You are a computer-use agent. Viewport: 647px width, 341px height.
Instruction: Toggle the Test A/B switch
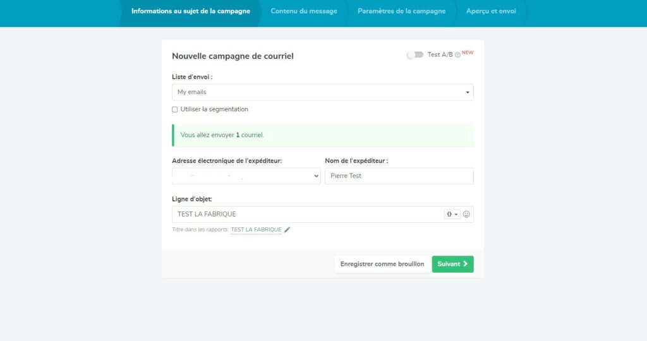pyautogui.click(x=415, y=55)
